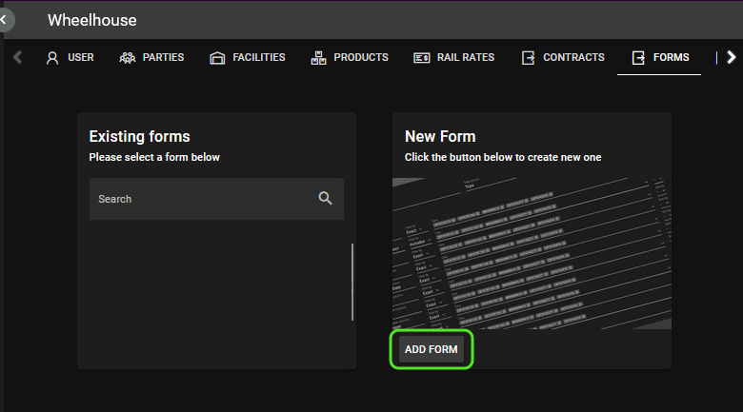Click the Search field in Existing forms

tap(216, 199)
